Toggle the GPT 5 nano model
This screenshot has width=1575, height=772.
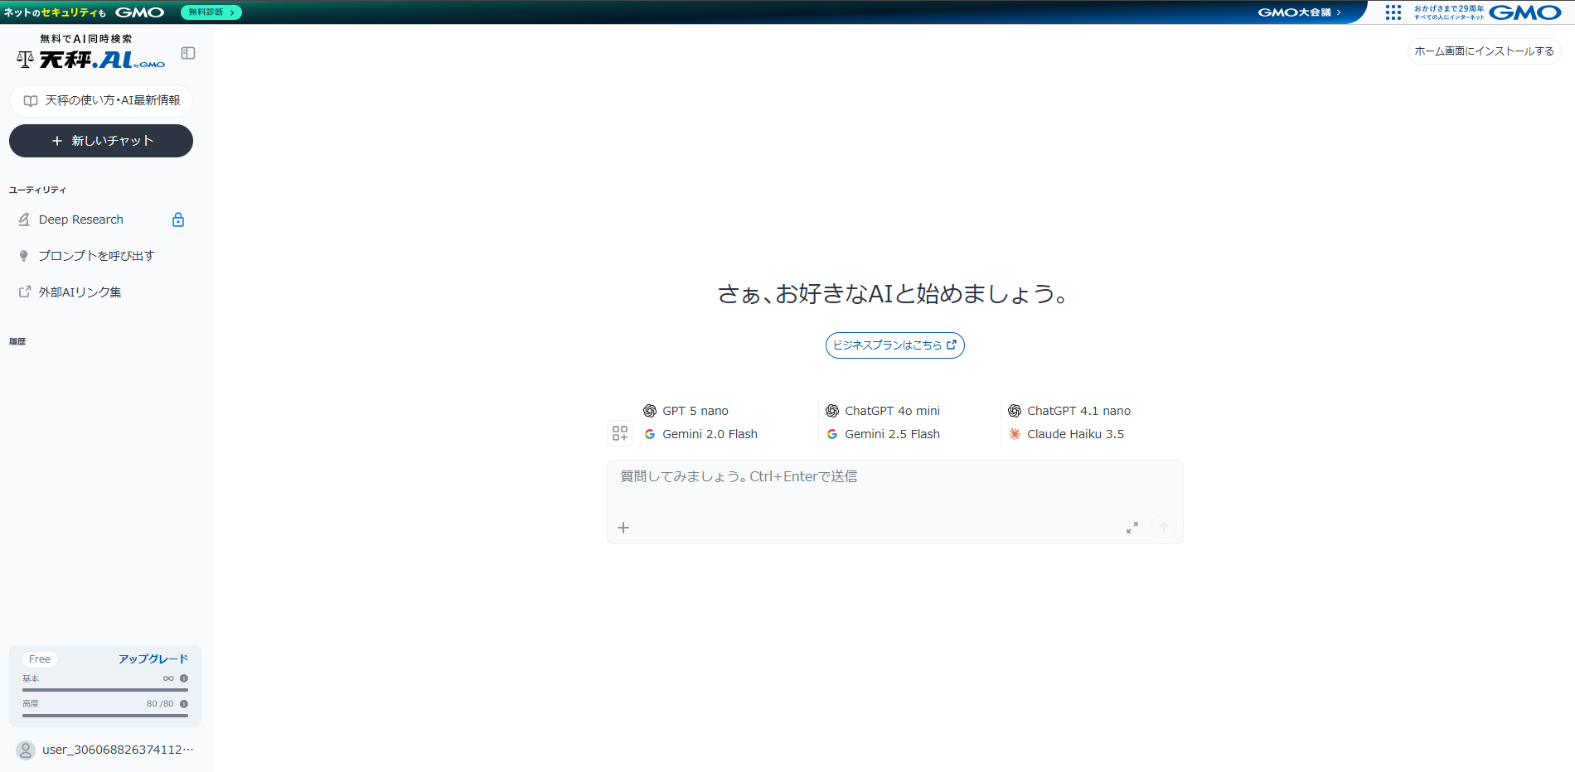[694, 410]
